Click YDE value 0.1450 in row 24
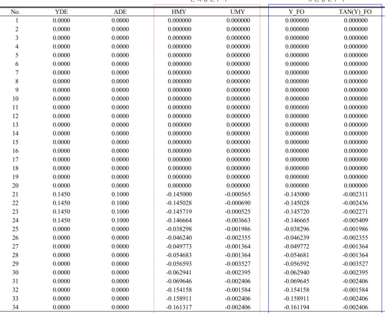This screenshot has width=385, height=313. pyautogui.click(x=62, y=220)
